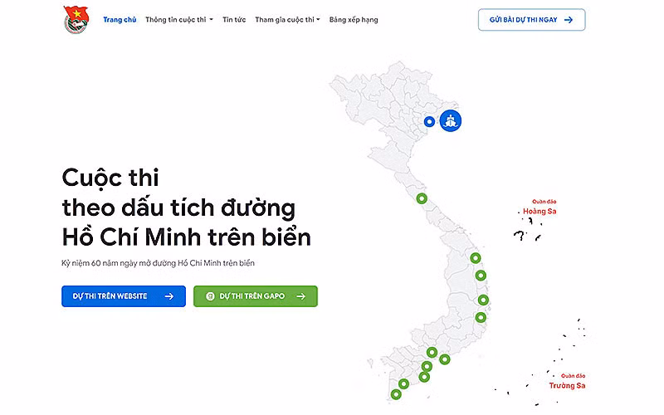
Task: Click the subtitle Kỷ niệm 60 năm text
Action: click(158, 263)
